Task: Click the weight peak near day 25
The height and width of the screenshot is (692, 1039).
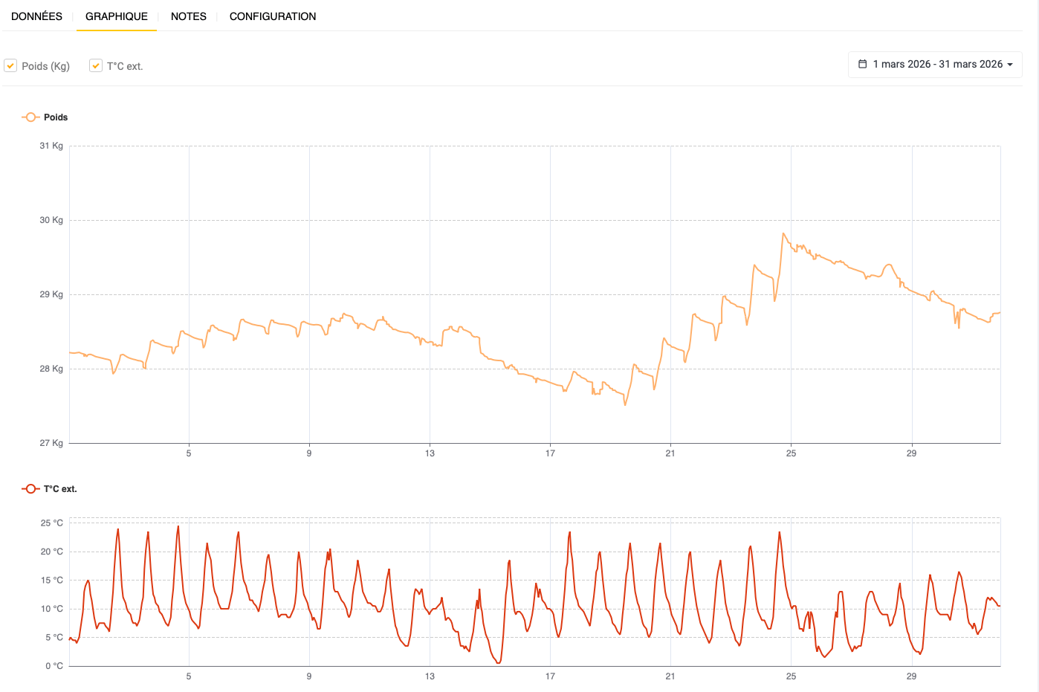Action: [x=783, y=233]
